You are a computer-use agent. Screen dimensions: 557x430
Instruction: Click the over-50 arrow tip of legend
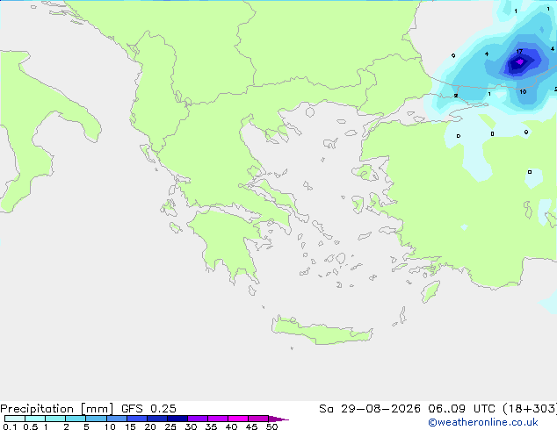point(278,419)
